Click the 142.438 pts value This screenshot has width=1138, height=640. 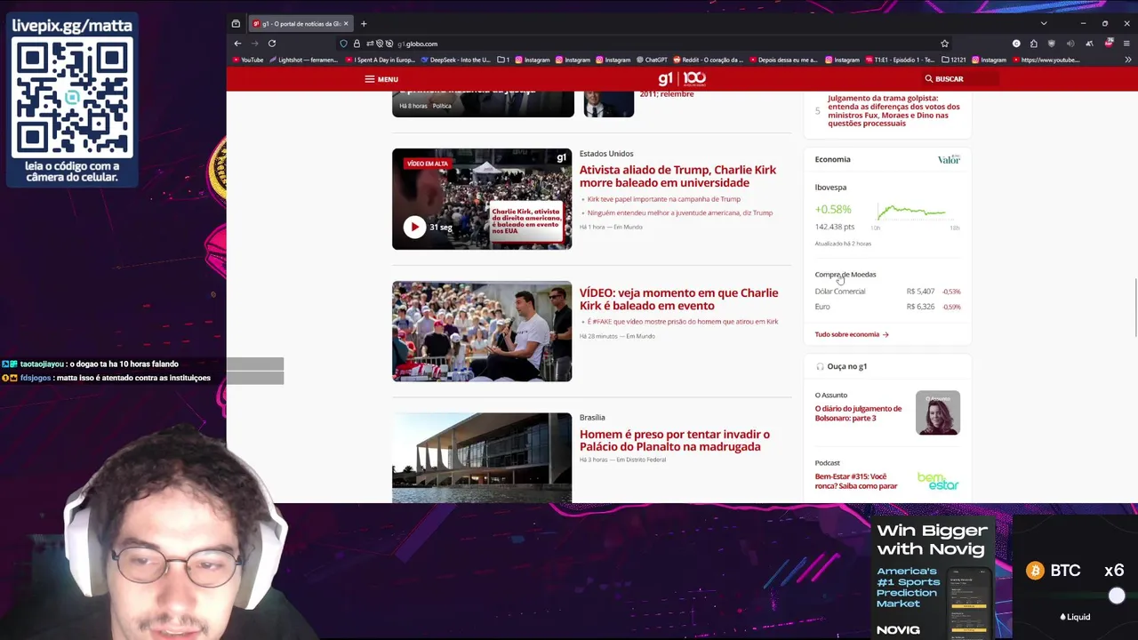[835, 227]
